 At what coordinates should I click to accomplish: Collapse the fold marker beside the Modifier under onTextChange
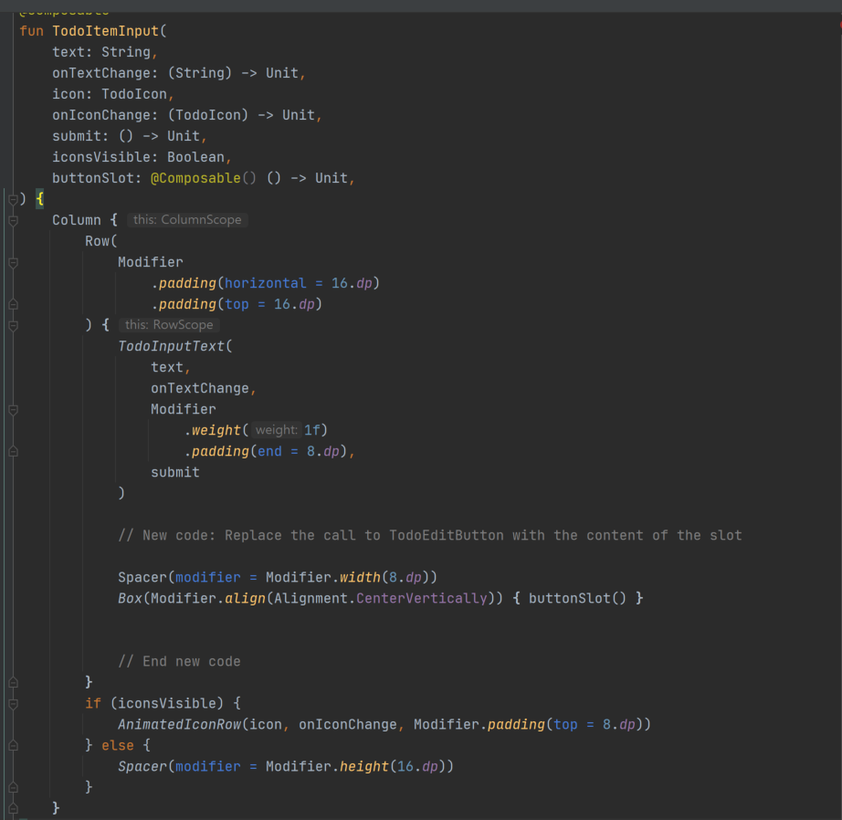click(14, 410)
